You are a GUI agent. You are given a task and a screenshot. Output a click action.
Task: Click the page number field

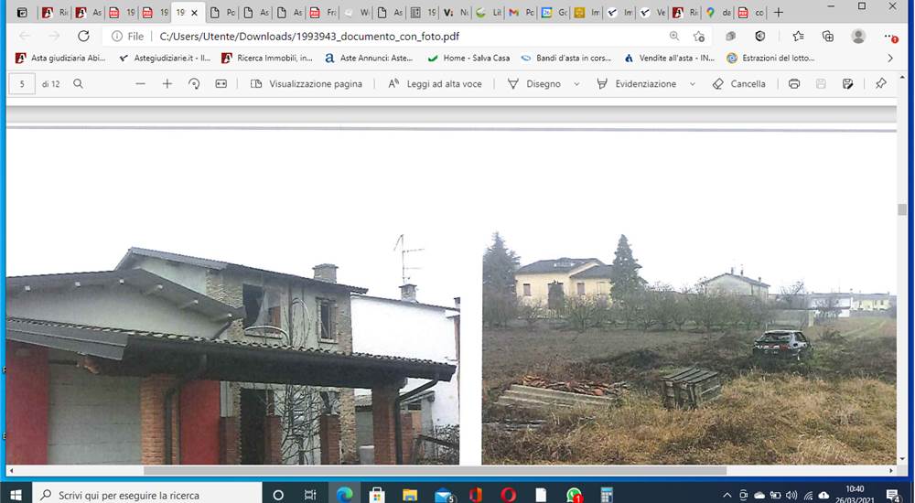pos(22,84)
